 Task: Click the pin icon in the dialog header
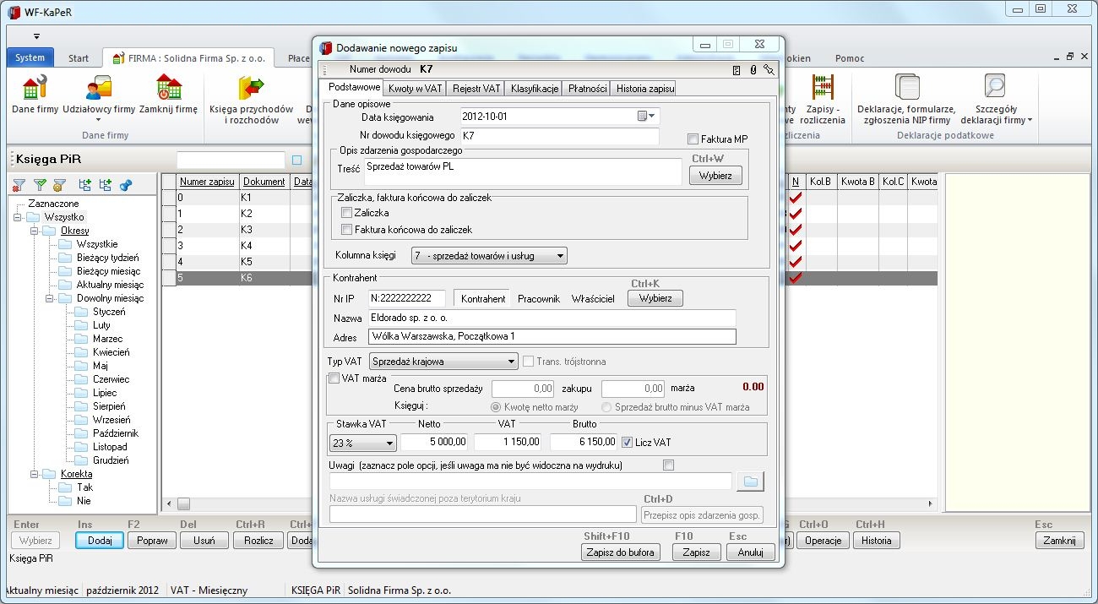769,70
